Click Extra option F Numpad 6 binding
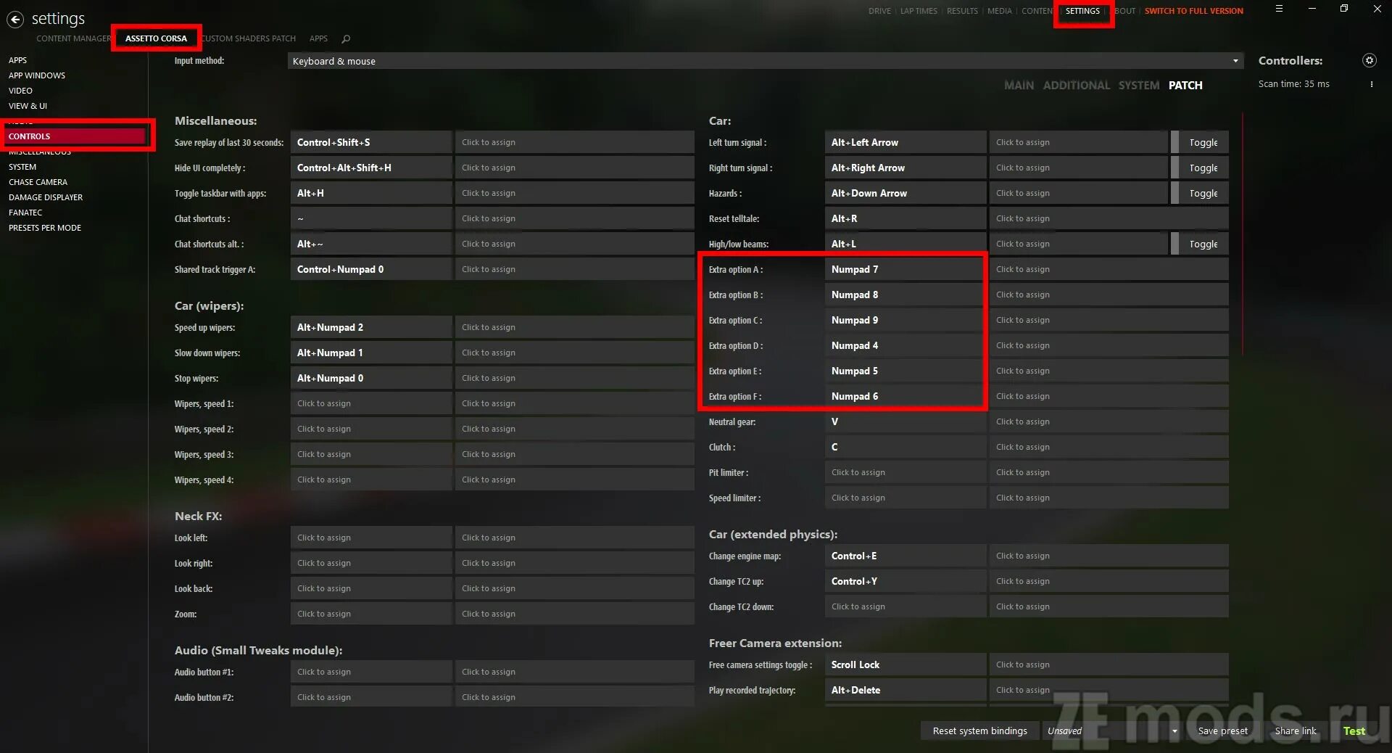Viewport: 1392px width, 753px height. (x=906, y=396)
